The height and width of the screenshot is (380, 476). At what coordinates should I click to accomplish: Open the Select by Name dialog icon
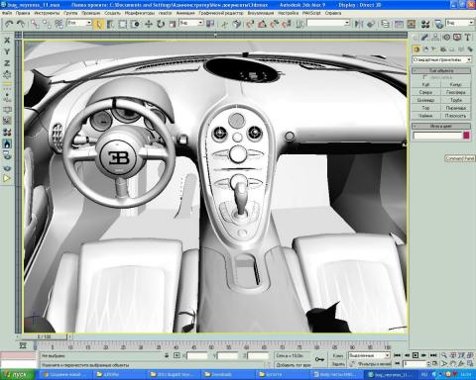pyautogui.click(x=110, y=24)
